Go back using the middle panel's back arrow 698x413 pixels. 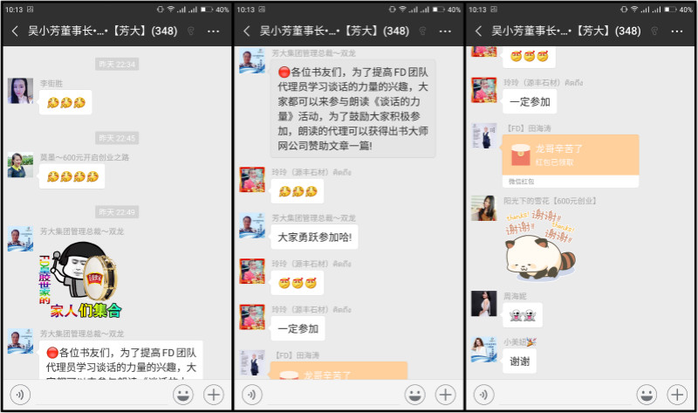coord(247,31)
